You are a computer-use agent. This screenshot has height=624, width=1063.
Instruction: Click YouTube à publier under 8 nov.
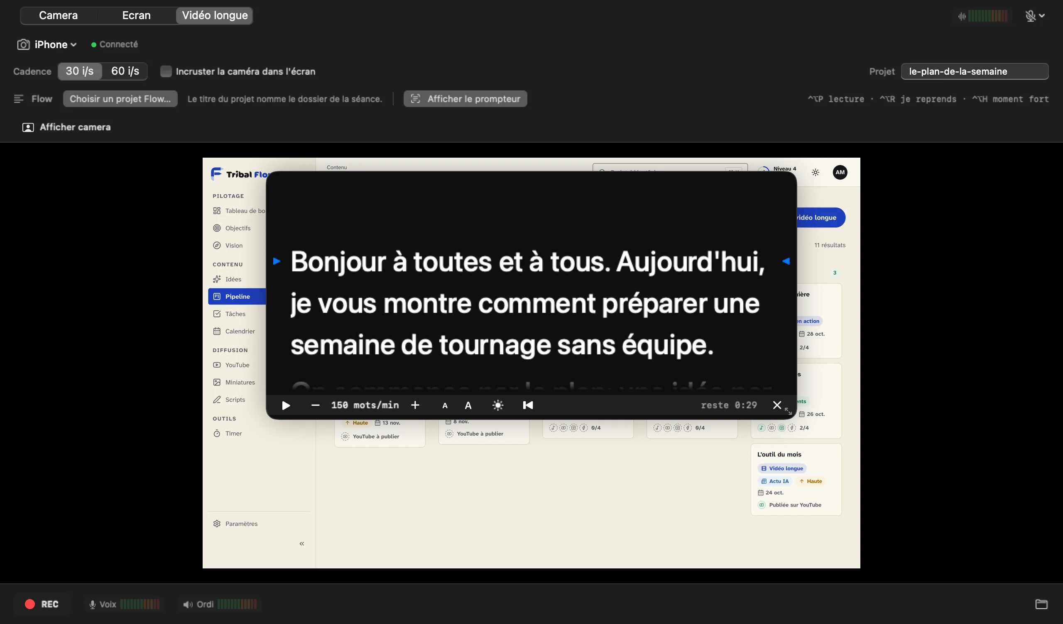coord(475,434)
